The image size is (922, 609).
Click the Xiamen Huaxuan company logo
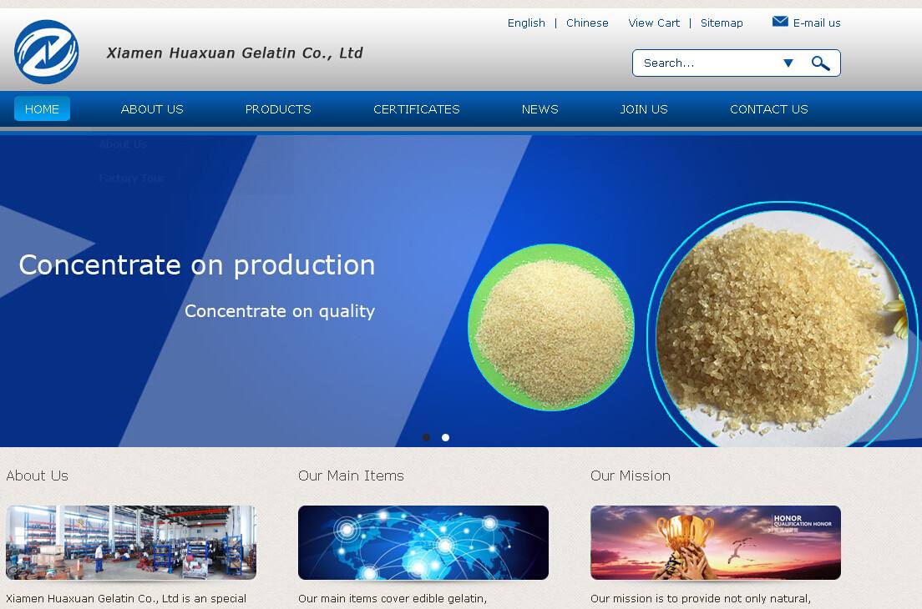47,52
